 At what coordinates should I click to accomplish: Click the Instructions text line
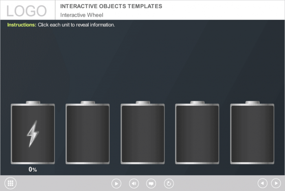point(61,25)
